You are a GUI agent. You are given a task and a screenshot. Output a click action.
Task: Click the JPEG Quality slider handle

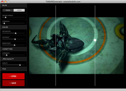pyautogui.click(x=20, y=65)
